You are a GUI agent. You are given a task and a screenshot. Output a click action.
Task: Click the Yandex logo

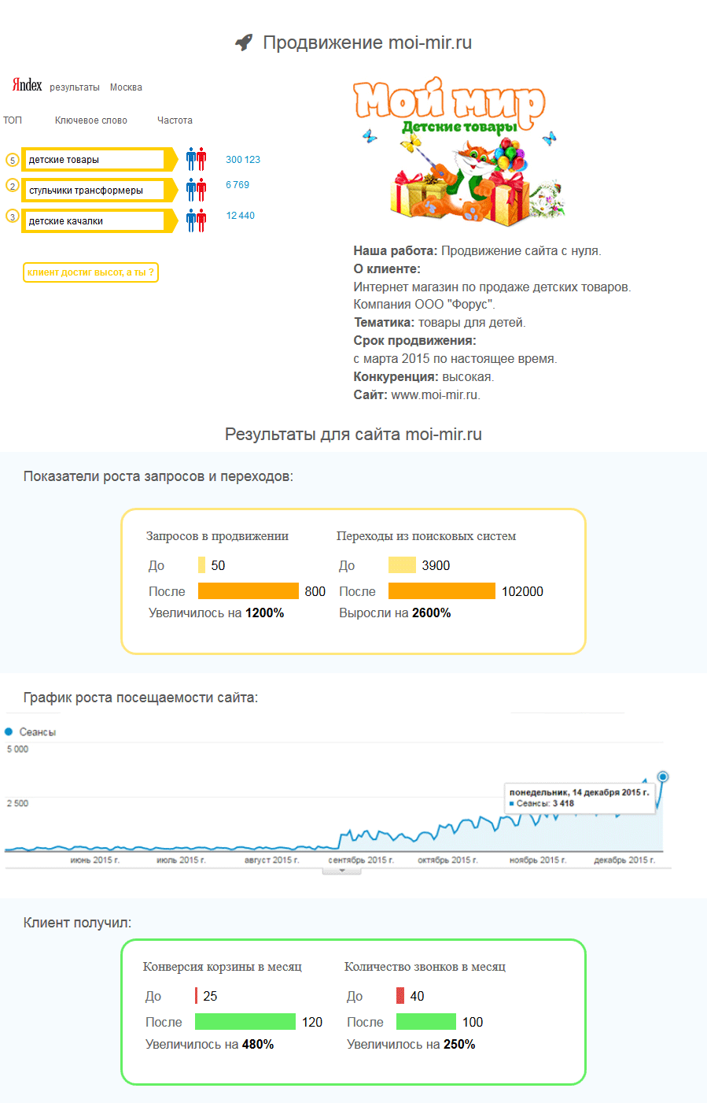27,85
